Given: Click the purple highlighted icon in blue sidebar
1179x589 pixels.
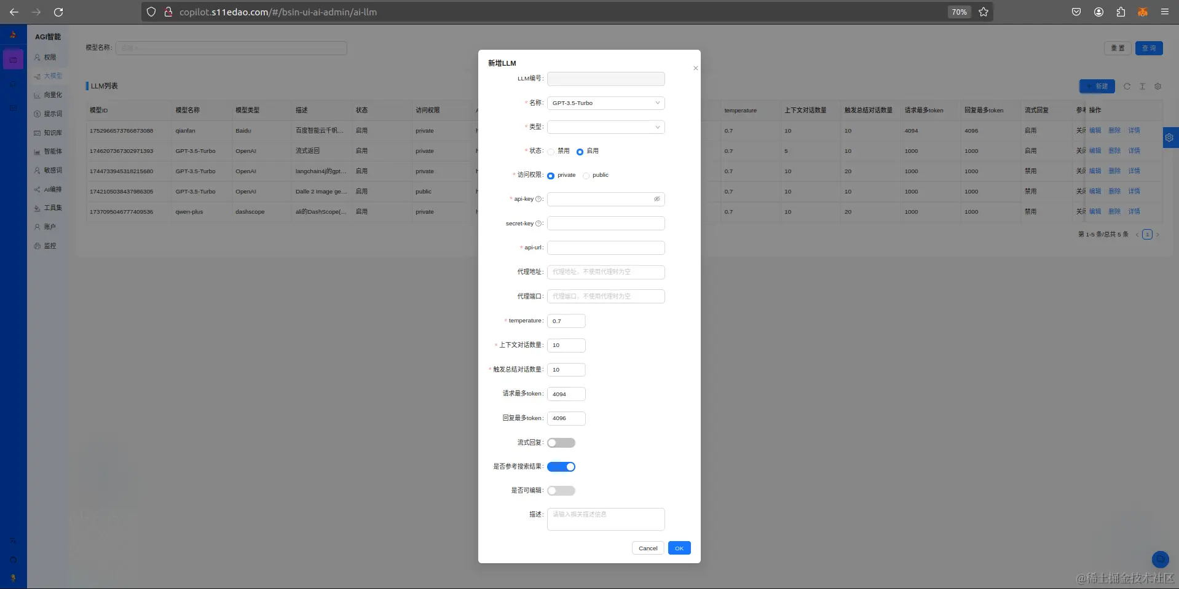Looking at the screenshot, I should pos(13,60).
